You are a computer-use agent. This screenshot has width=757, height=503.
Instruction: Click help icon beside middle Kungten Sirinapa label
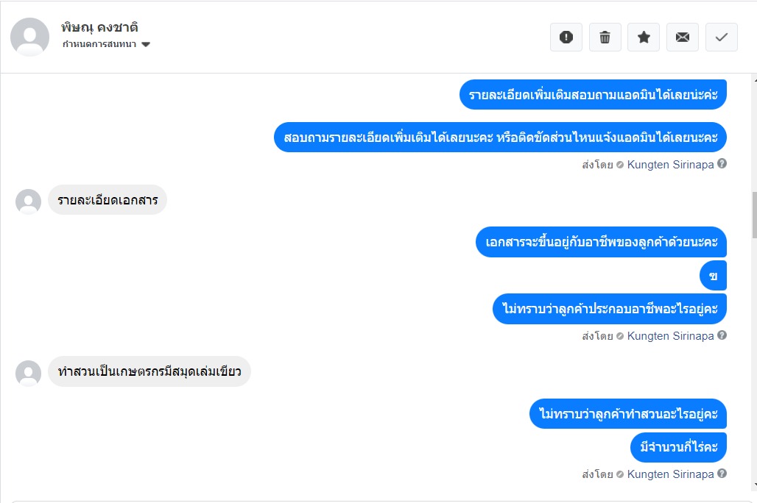click(722, 335)
